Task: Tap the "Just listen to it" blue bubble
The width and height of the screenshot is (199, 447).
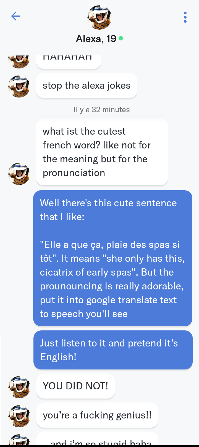Action: 113,350
